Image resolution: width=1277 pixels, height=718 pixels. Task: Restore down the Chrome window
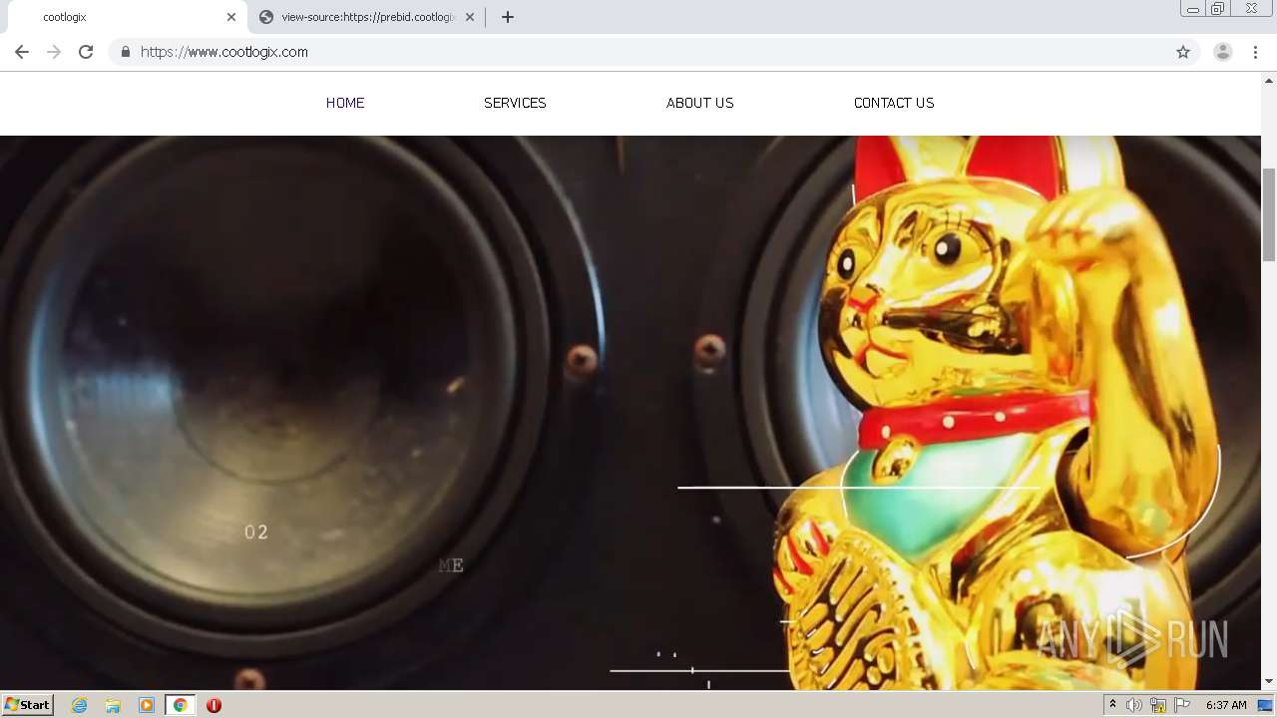(1218, 9)
